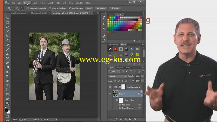Image resolution: width=217 pixels, height=122 pixels.
Task: Switch to Musicians Print.tif document tab
Action: pyautogui.click(x=39, y=13)
